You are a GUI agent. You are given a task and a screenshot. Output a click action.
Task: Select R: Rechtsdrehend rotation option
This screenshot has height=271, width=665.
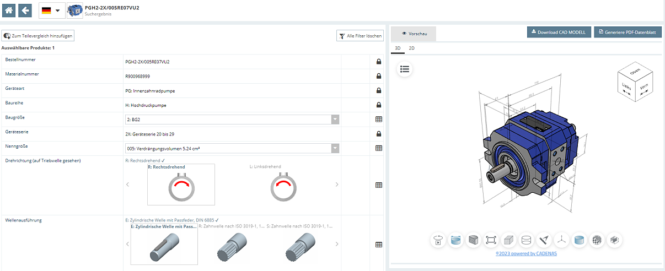pyautogui.click(x=181, y=185)
